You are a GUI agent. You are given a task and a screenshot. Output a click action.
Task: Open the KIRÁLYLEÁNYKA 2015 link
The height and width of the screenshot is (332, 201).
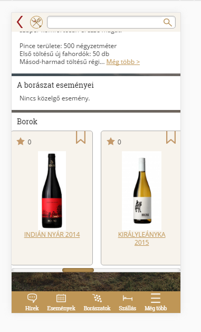[x=141, y=238]
